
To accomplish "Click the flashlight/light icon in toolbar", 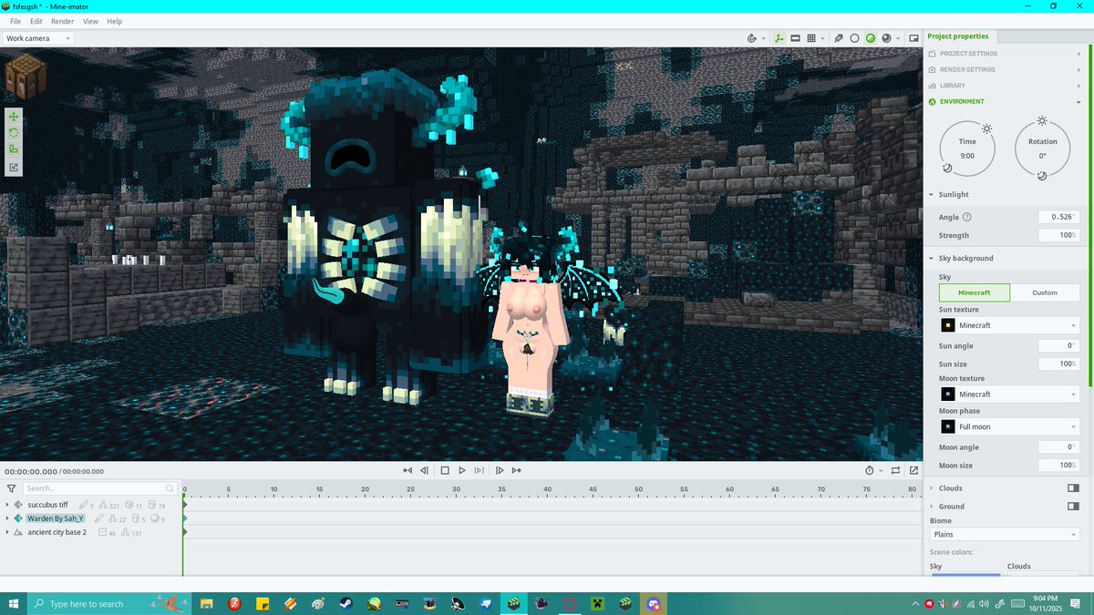I will (839, 38).
